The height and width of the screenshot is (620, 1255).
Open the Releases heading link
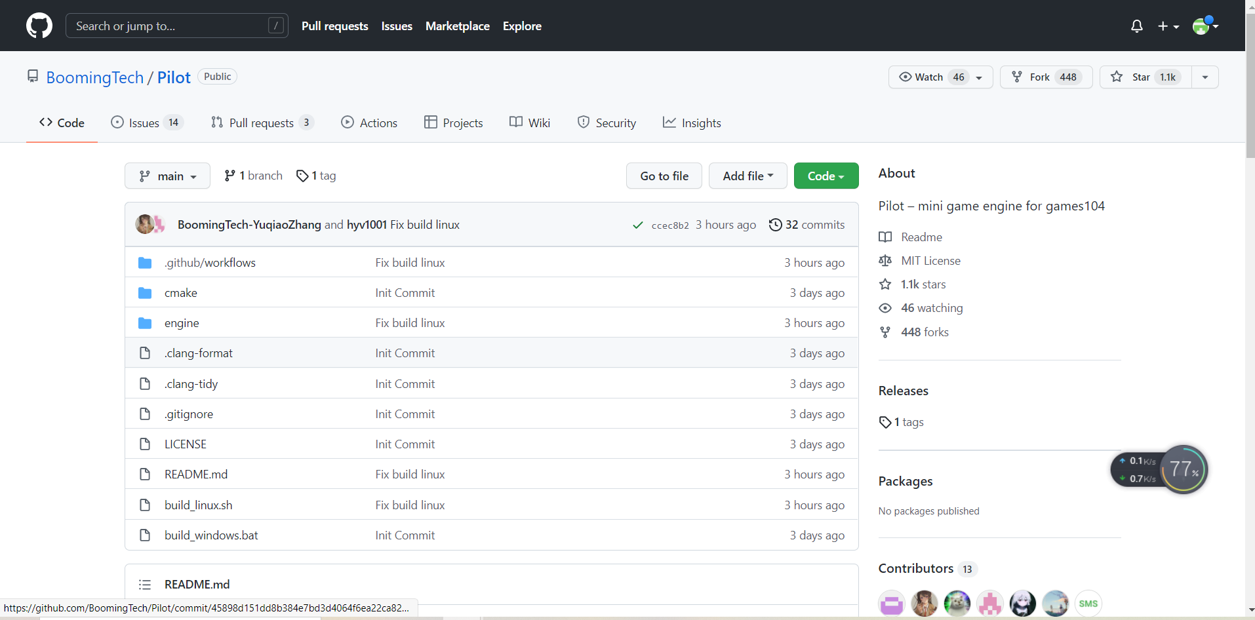pyautogui.click(x=904, y=391)
